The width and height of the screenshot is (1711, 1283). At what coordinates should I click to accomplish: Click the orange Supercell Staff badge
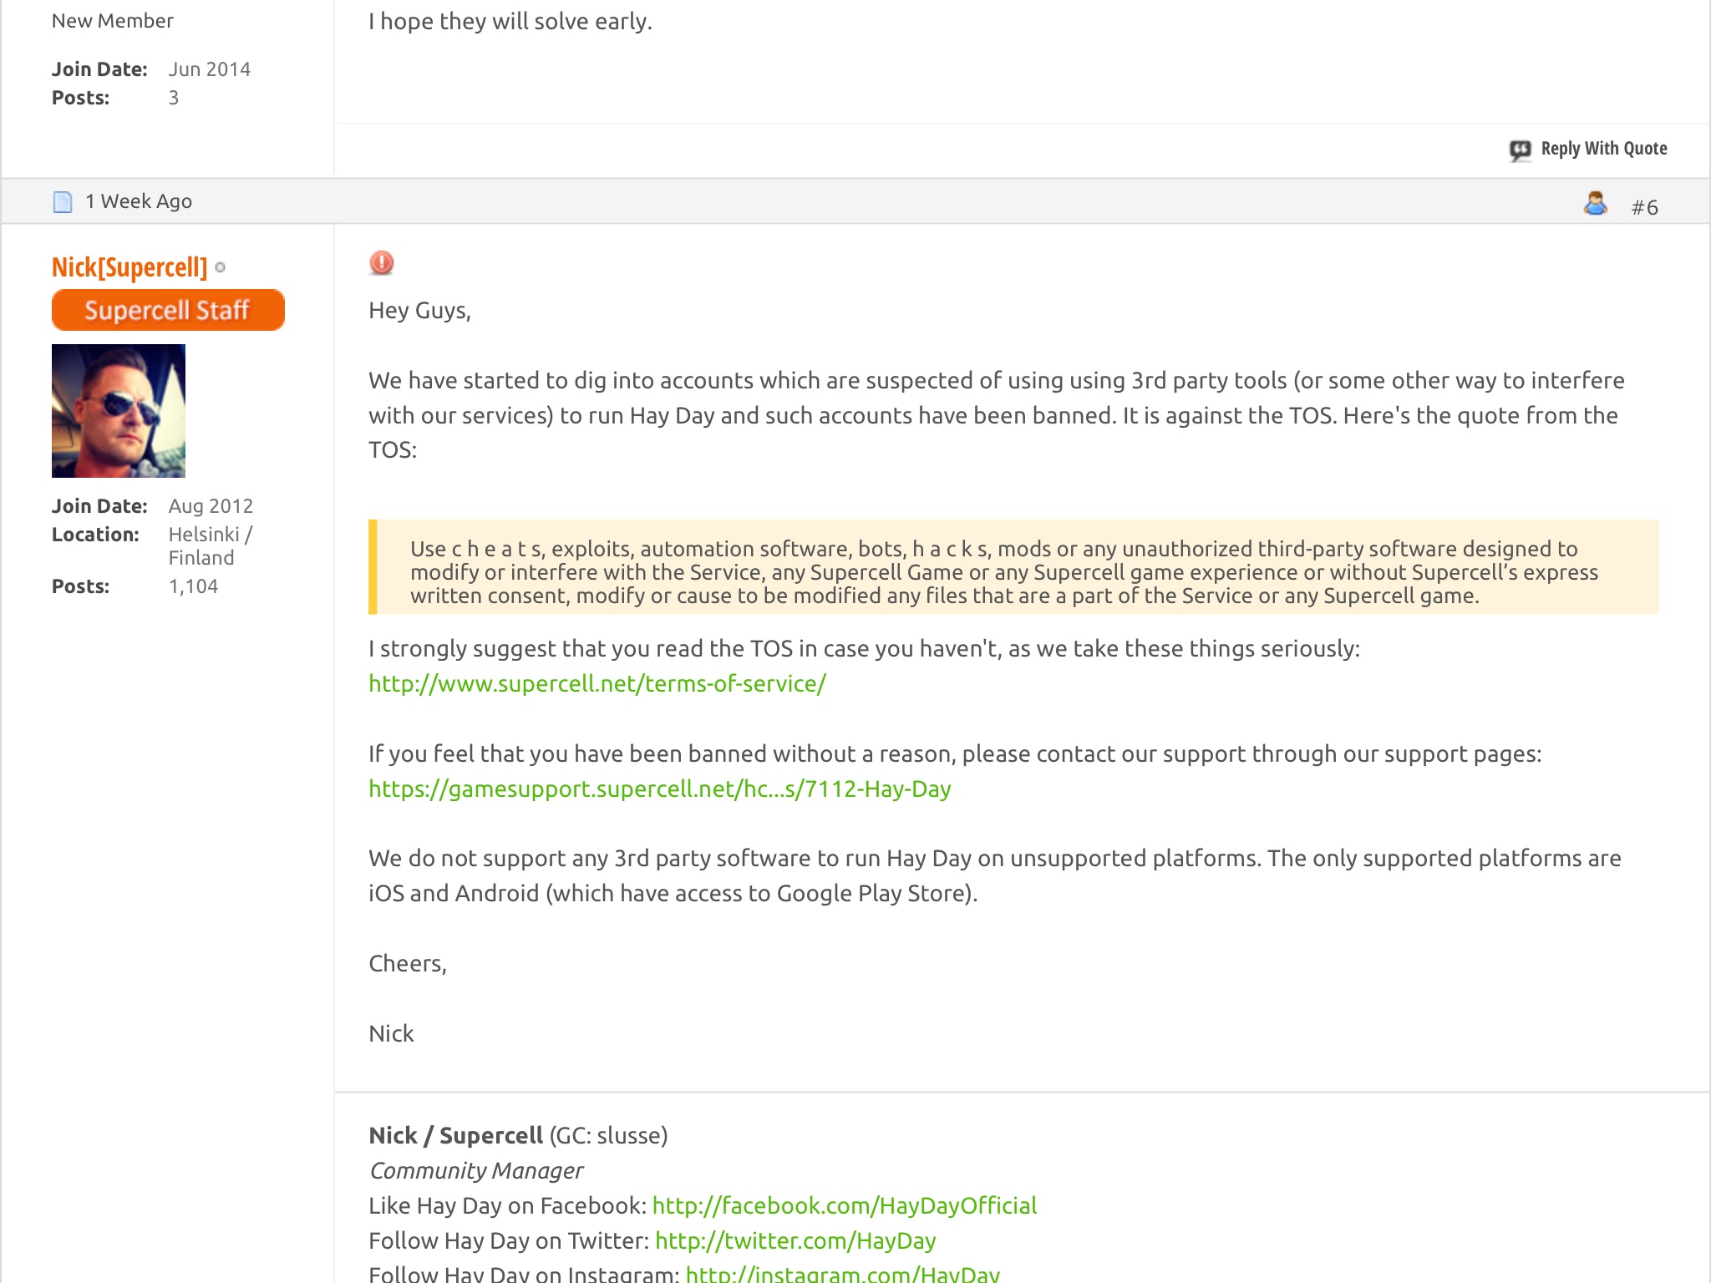pyautogui.click(x=168, y=310)
